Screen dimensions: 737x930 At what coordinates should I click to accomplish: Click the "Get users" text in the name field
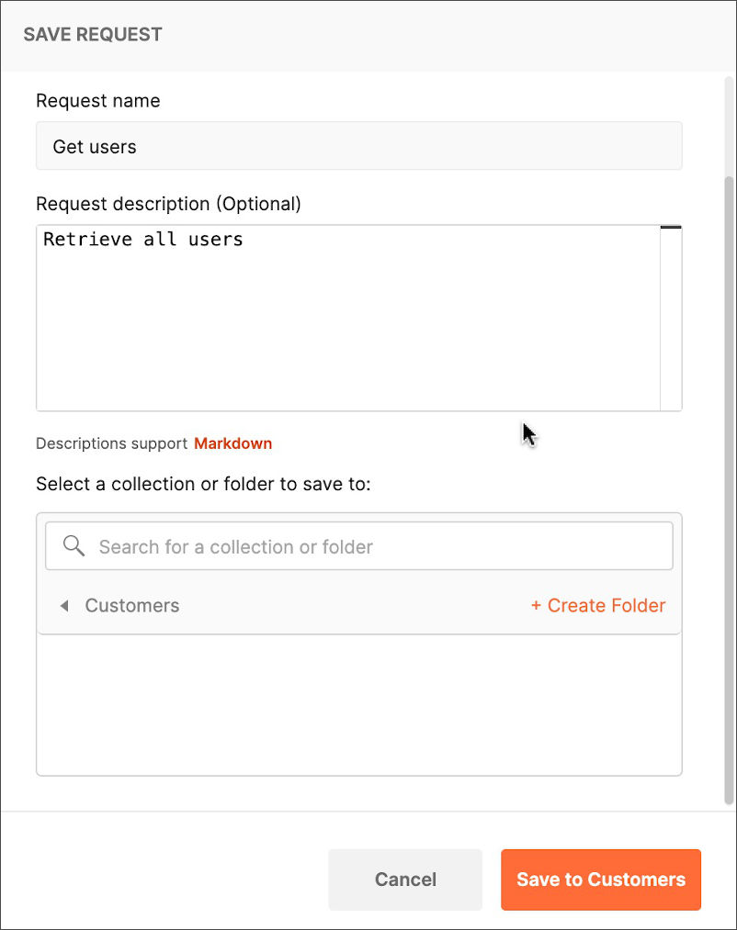pyautogui.click(x=95, y=147)
